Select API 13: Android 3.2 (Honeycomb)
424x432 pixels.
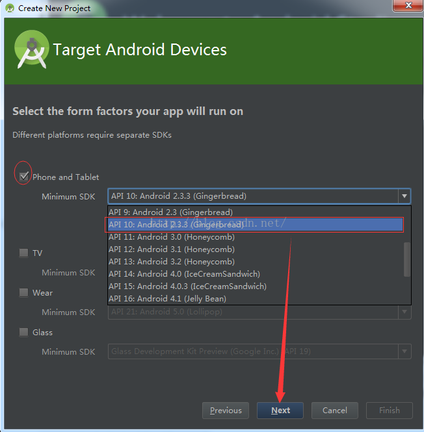point(255,262)
